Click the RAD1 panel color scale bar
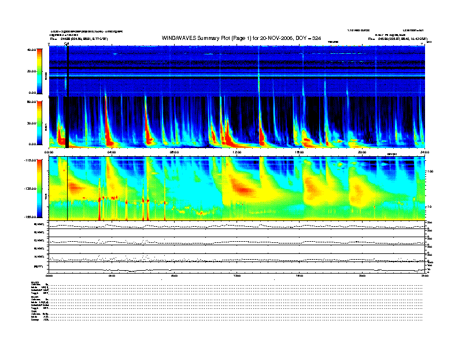 click(x=39, y=123)
